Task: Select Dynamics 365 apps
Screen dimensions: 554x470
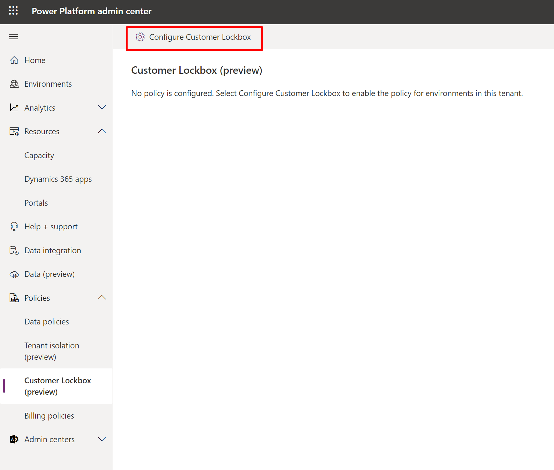Action: coord(58,179)
